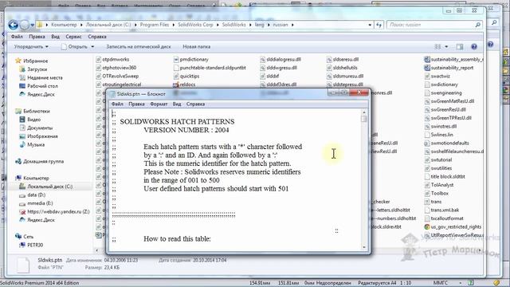Select the Видео library

(30, 120)
